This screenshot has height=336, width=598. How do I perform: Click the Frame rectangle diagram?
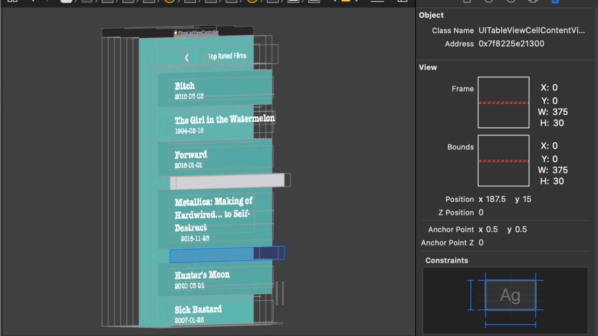504,102
